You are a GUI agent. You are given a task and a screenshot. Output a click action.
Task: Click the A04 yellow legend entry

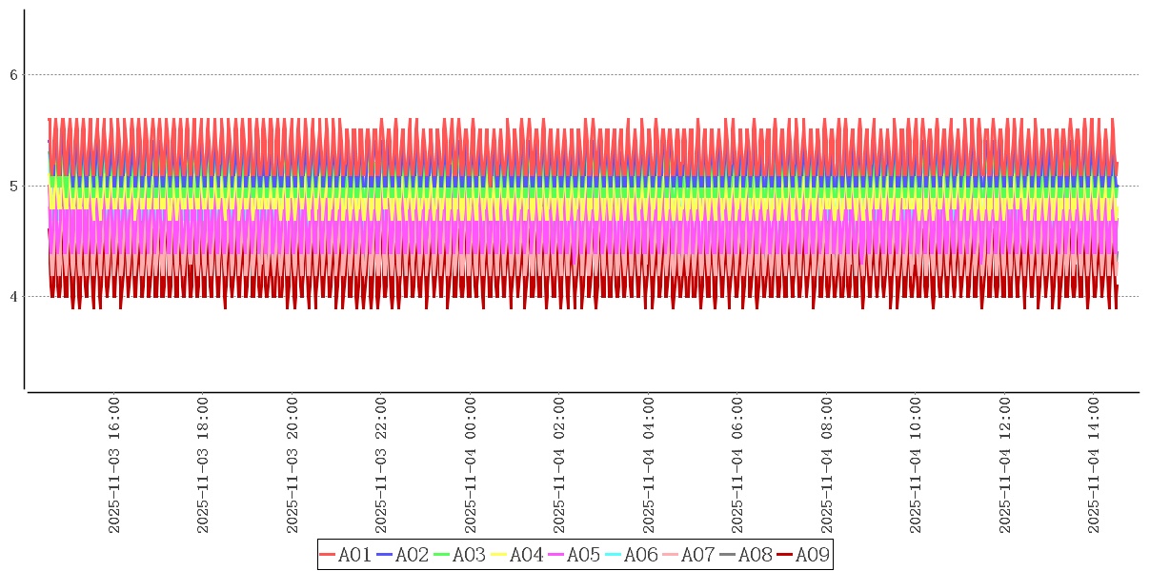516,555
